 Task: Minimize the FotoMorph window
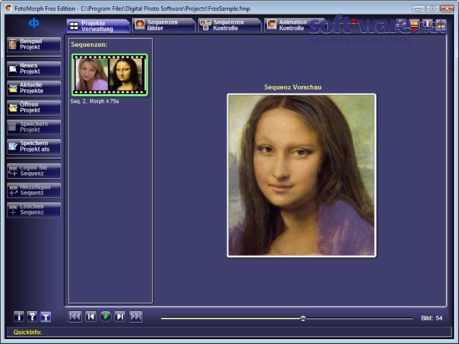tap(418, 8)
